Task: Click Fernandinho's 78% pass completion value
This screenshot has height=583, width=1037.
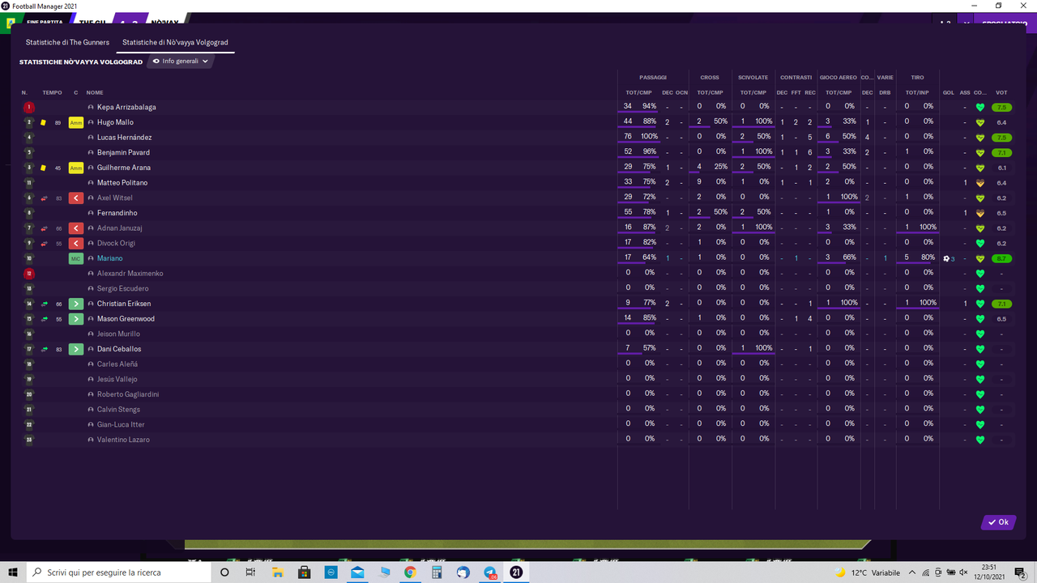Action: [649, 213]
